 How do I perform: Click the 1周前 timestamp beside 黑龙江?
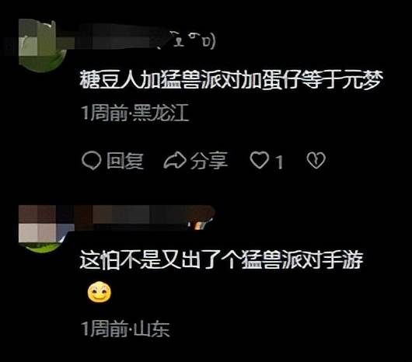(104, 113)
